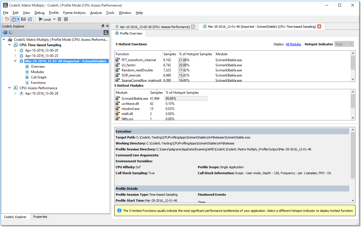This screenshot has height=228, width=362.
Task: Switch to Debug mode bug icon
Action: tap(7, 19)
